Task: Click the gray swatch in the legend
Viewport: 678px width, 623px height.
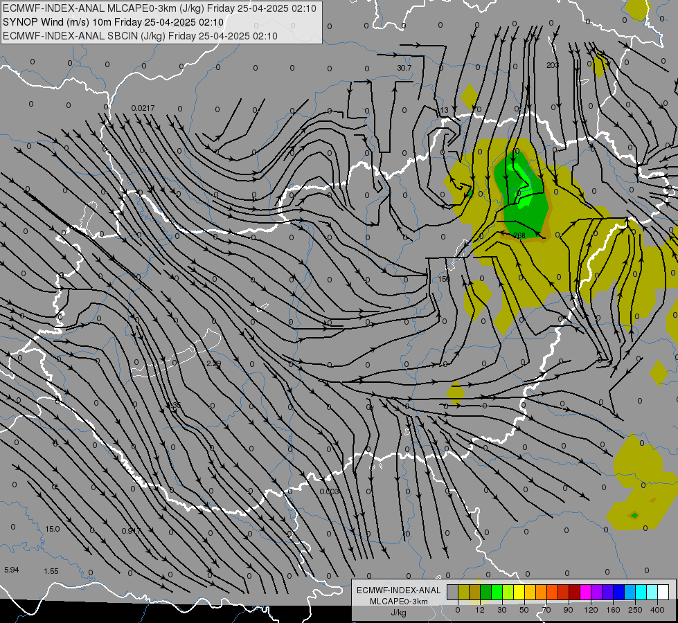Action: click(453, 592)
